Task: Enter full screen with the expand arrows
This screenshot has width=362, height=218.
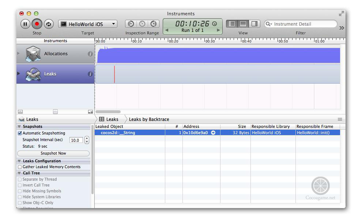Action: click(x=341, y=14)
